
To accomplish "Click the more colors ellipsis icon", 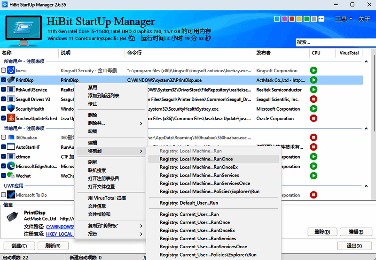I will coord(321,19).
